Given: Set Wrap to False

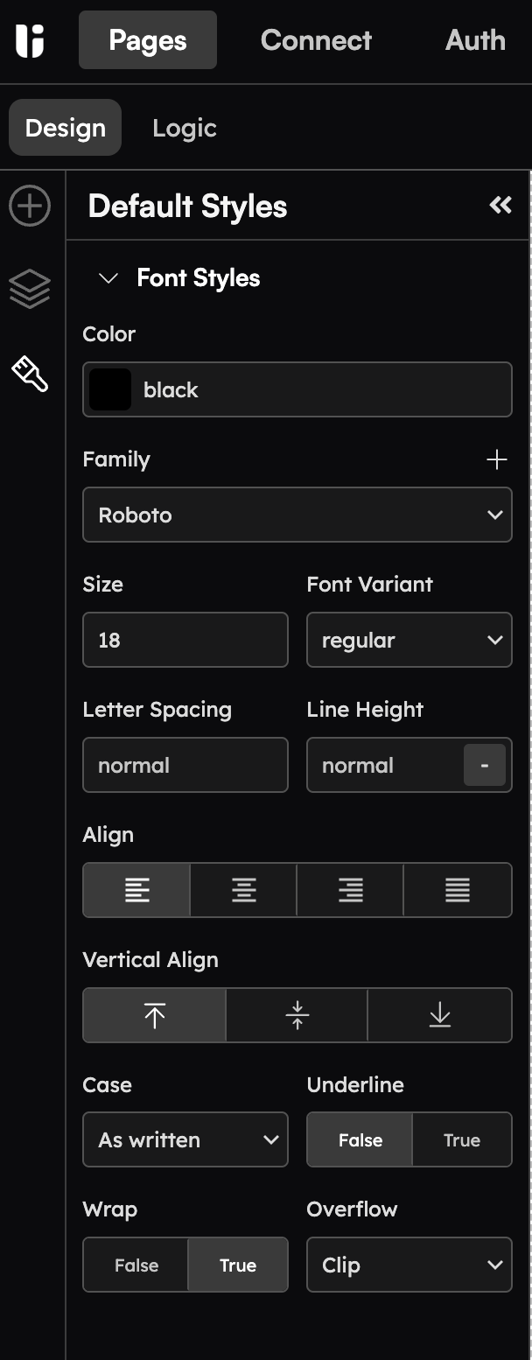Looking at the screenshot, I should pyautogui.click(x=136, y=1265).
